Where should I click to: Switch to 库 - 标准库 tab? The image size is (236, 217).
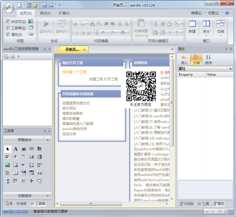16,204
